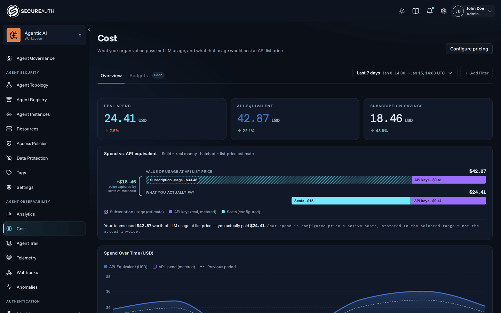The width and height of the screenshot is (501, 313).
Task: Click the Agent Registry icon
Action: click(x=9, y=99)
